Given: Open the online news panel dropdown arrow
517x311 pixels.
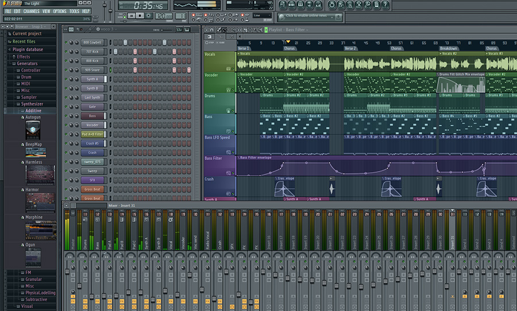Looking at the screenshot, I should (331, 17).
